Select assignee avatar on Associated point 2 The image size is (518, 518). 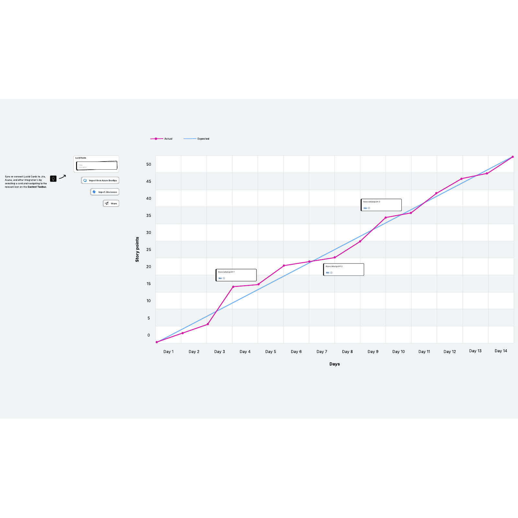[x=331, y=273]
